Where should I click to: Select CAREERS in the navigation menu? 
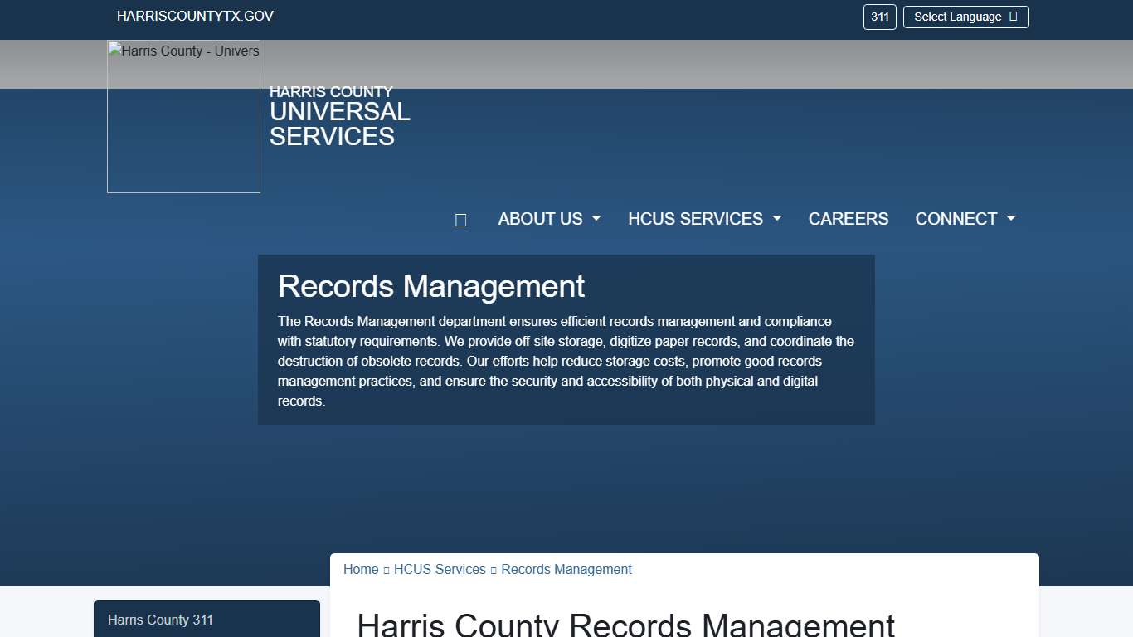849,219
